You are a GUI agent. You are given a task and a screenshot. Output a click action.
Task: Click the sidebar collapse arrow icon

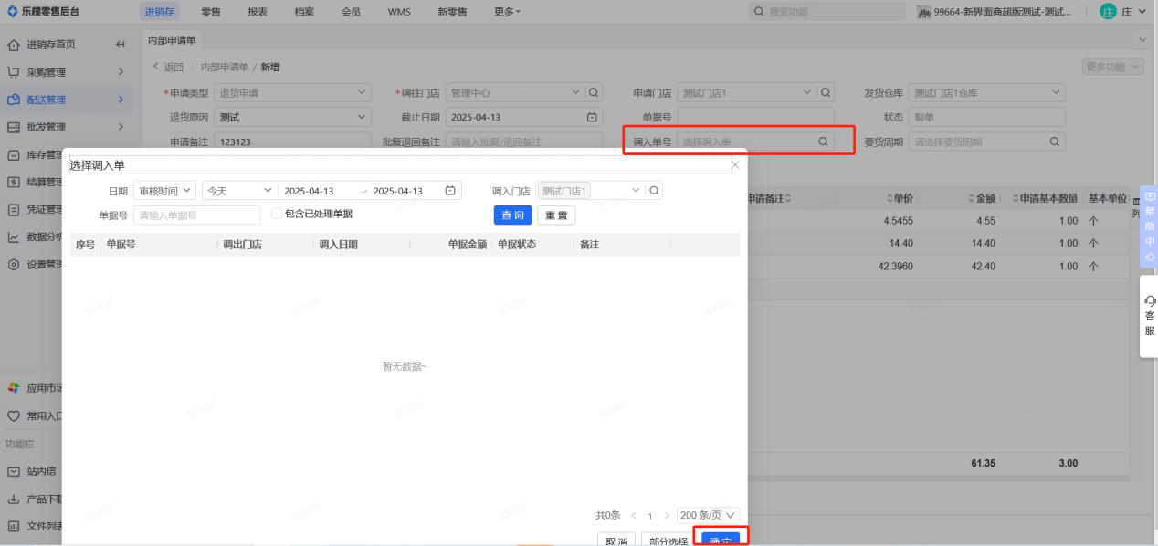(x=120, y=45)
